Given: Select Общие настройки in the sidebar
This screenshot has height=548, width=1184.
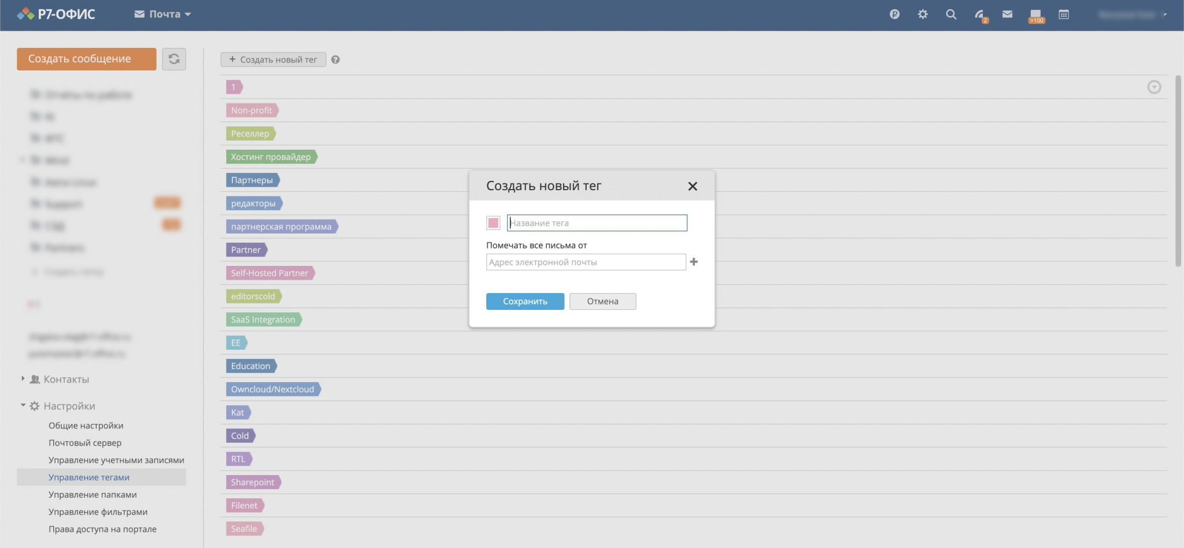Looking at the screenshot, I should (86, 425).
